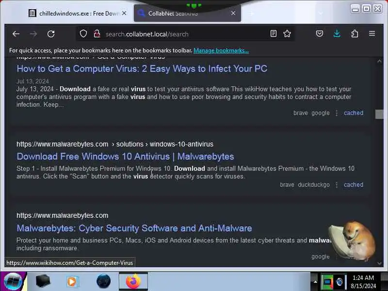Screen dimensions: 388x291
Task: Open Download Free Windows 10 Antivirus result
Action: coord(125,156)
